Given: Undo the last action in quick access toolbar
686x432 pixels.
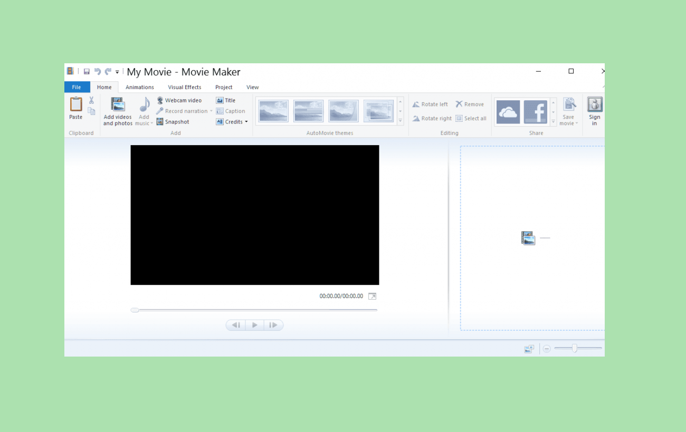Looking at the screenshot, I should [97, 72].
